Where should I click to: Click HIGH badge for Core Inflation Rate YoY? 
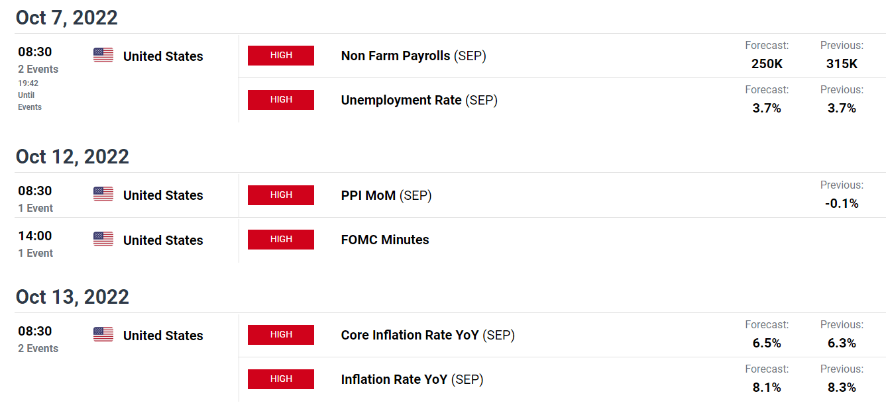point(281,335)
